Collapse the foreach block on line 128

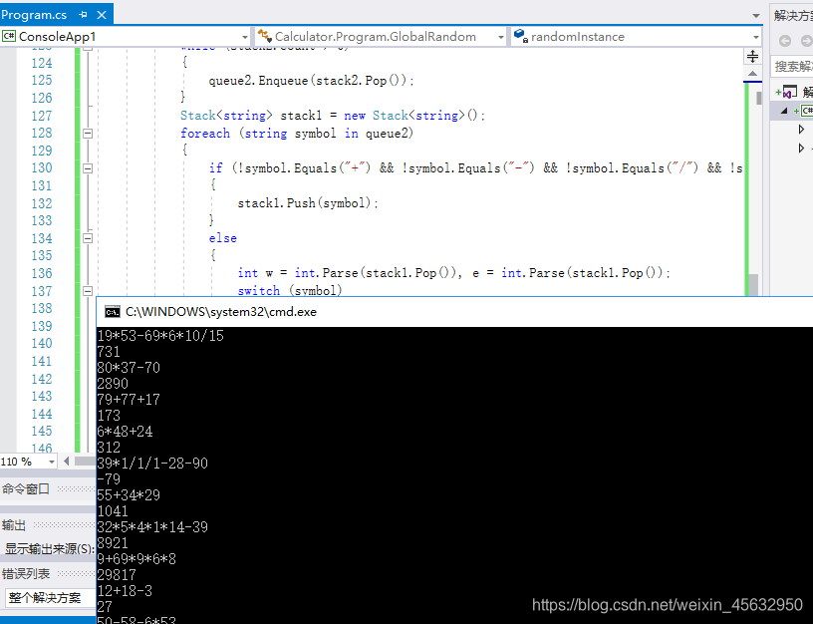(x=88, y=134)
